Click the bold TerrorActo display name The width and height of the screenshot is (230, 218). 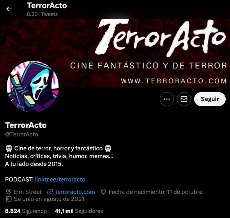26,125
